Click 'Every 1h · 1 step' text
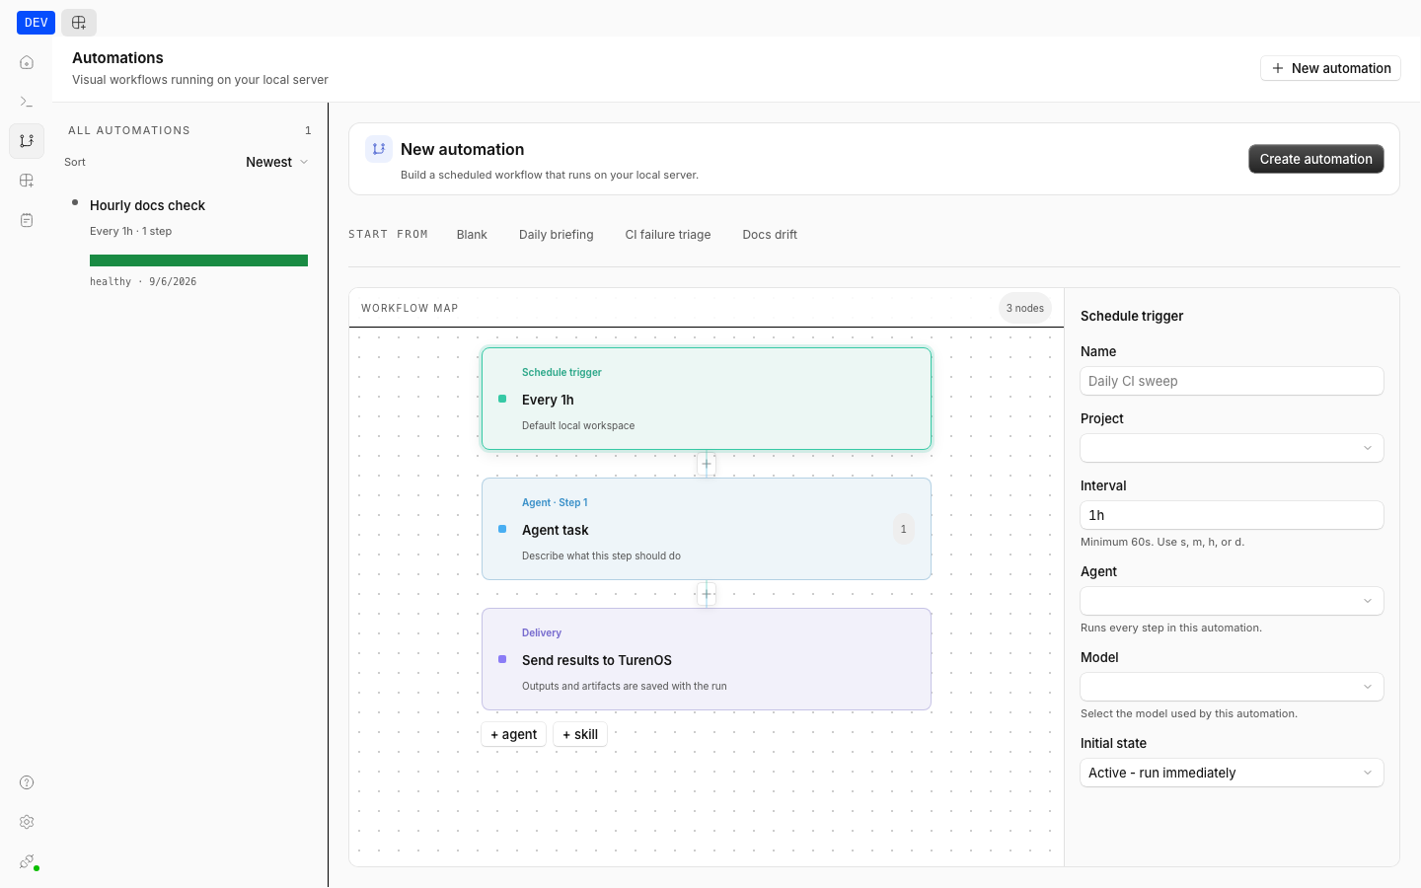1421x888 pixels. click(x=130, y=231)
